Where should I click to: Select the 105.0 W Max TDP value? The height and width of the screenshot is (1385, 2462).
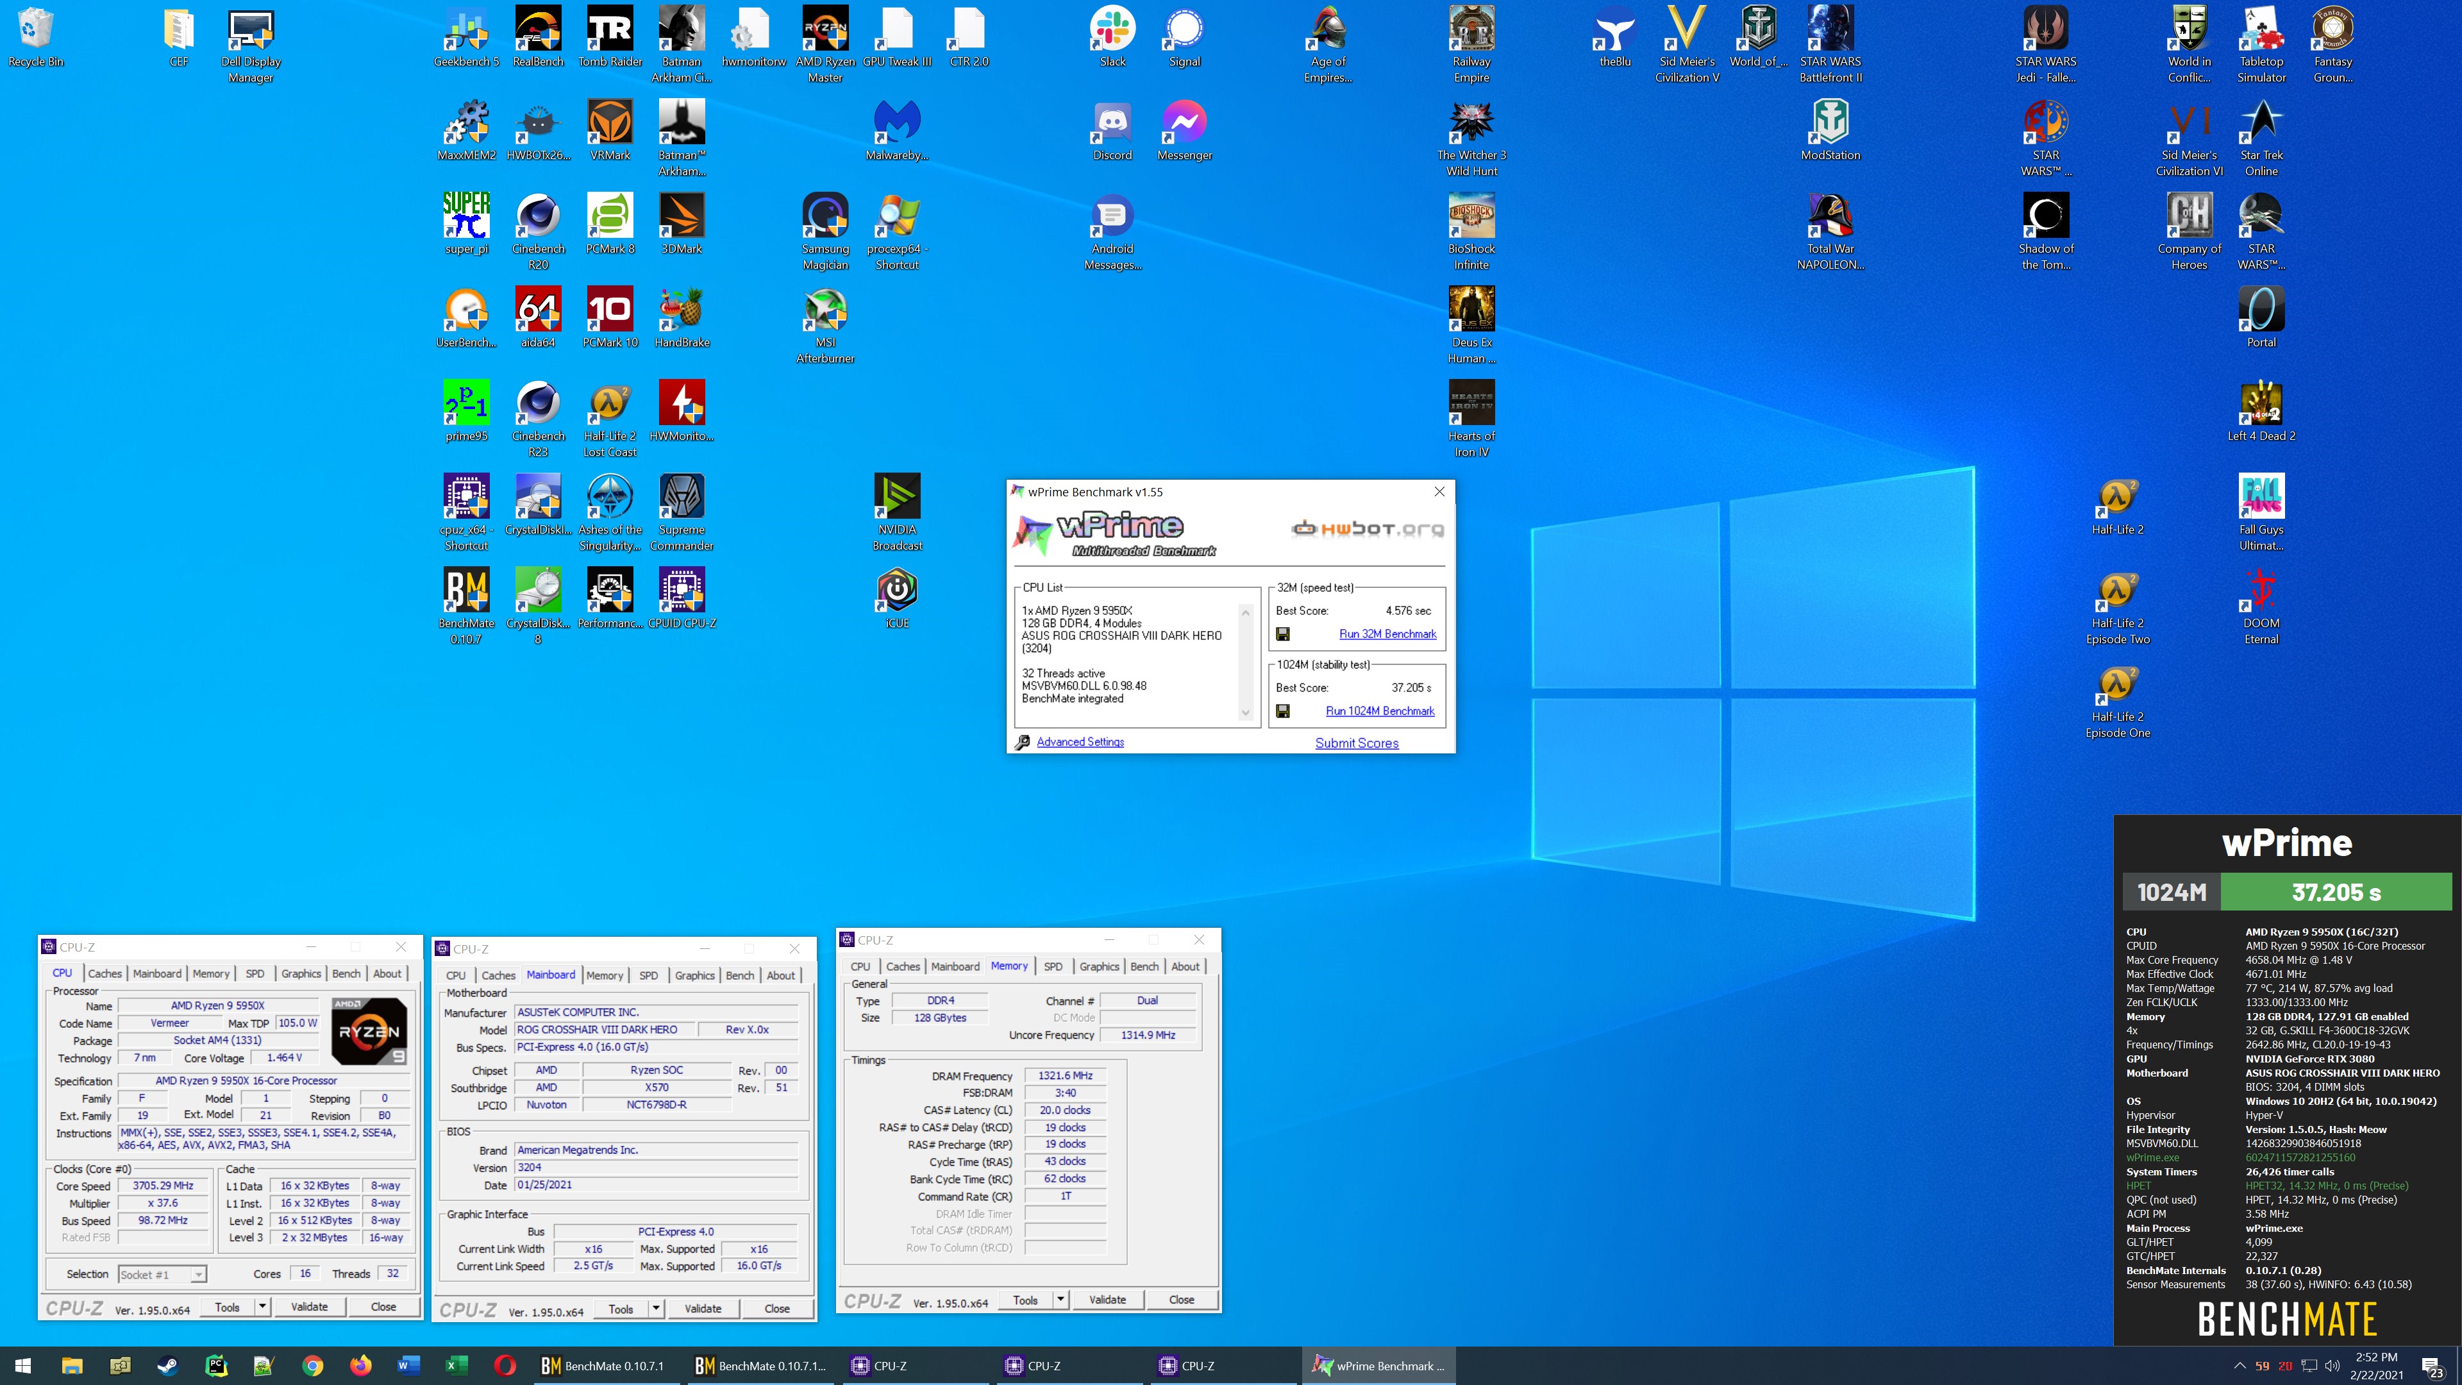[297, 1023]
